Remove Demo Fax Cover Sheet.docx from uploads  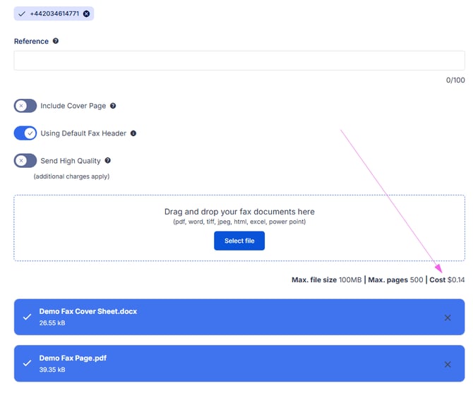click(447, 318)
